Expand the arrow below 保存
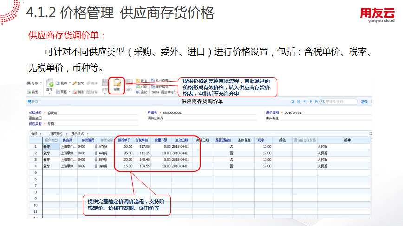Image resolution: width=403 pixels, height=226 pixels. point(104,93)
